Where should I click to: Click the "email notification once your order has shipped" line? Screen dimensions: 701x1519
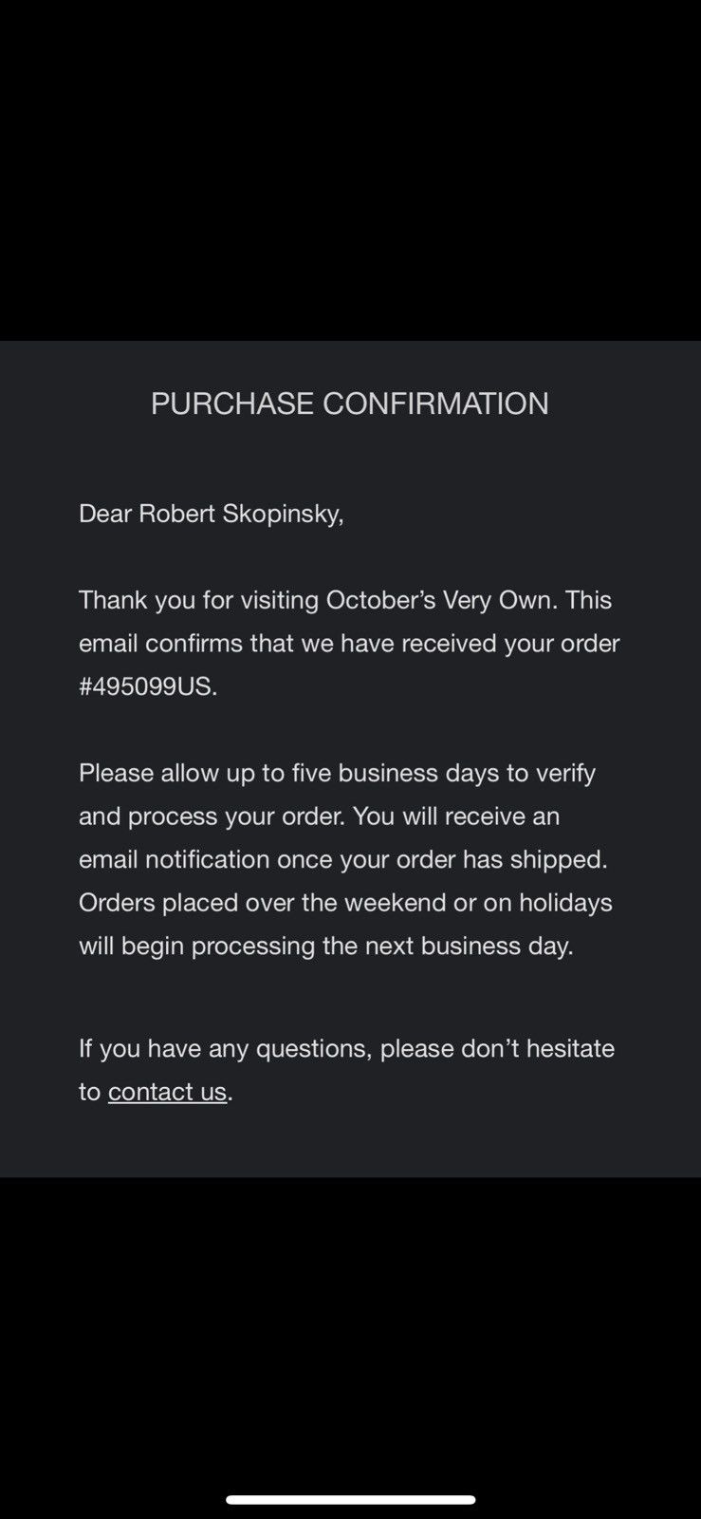coord(342,859)
